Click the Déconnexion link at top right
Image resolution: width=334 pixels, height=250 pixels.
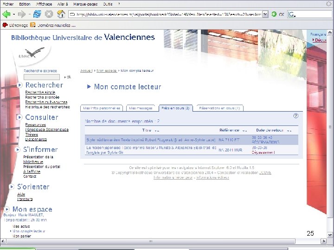320,40
